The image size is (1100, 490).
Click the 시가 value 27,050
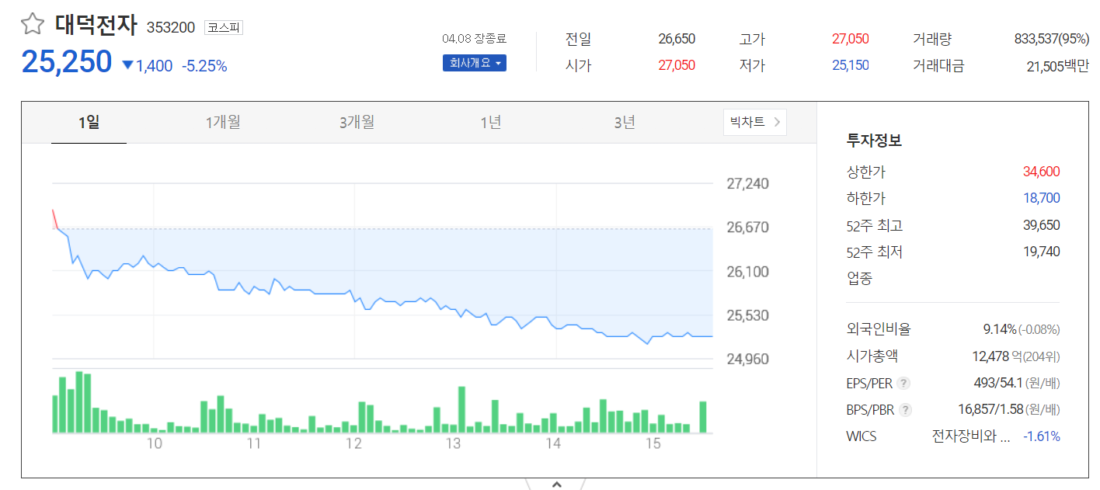677,66
